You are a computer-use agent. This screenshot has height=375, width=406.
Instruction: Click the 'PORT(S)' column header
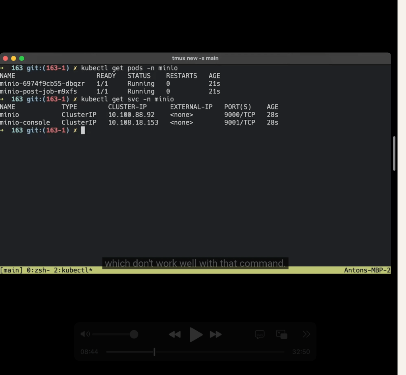[238, 107]
